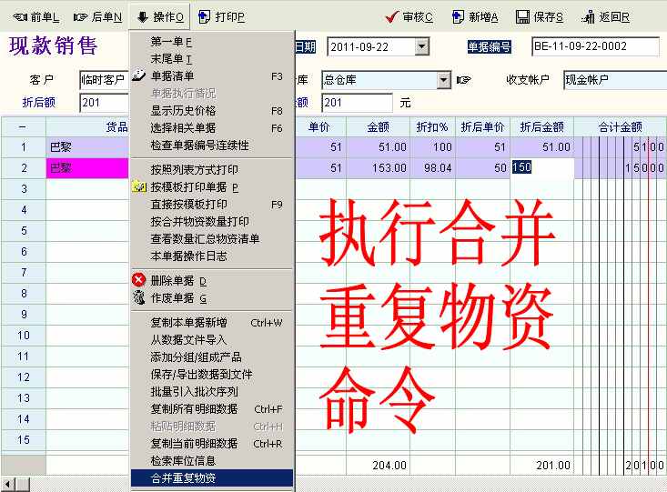Click the 后单 (next order) toolbar icon

tap(81, 17)
